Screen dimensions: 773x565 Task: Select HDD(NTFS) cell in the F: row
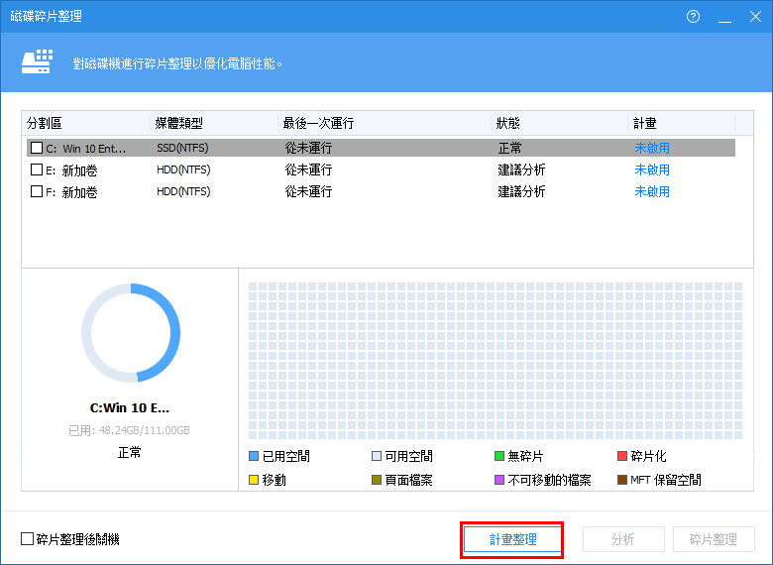183,191
